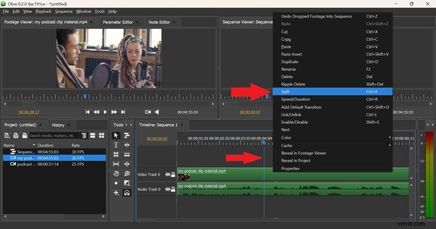Click Tools panel right arrow
The width and height of the screenshot is (436, 229).
coord(131,125)
